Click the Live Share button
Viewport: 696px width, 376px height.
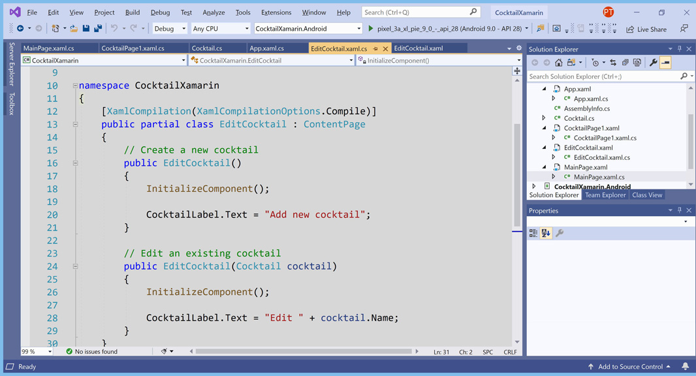[646, 29]
